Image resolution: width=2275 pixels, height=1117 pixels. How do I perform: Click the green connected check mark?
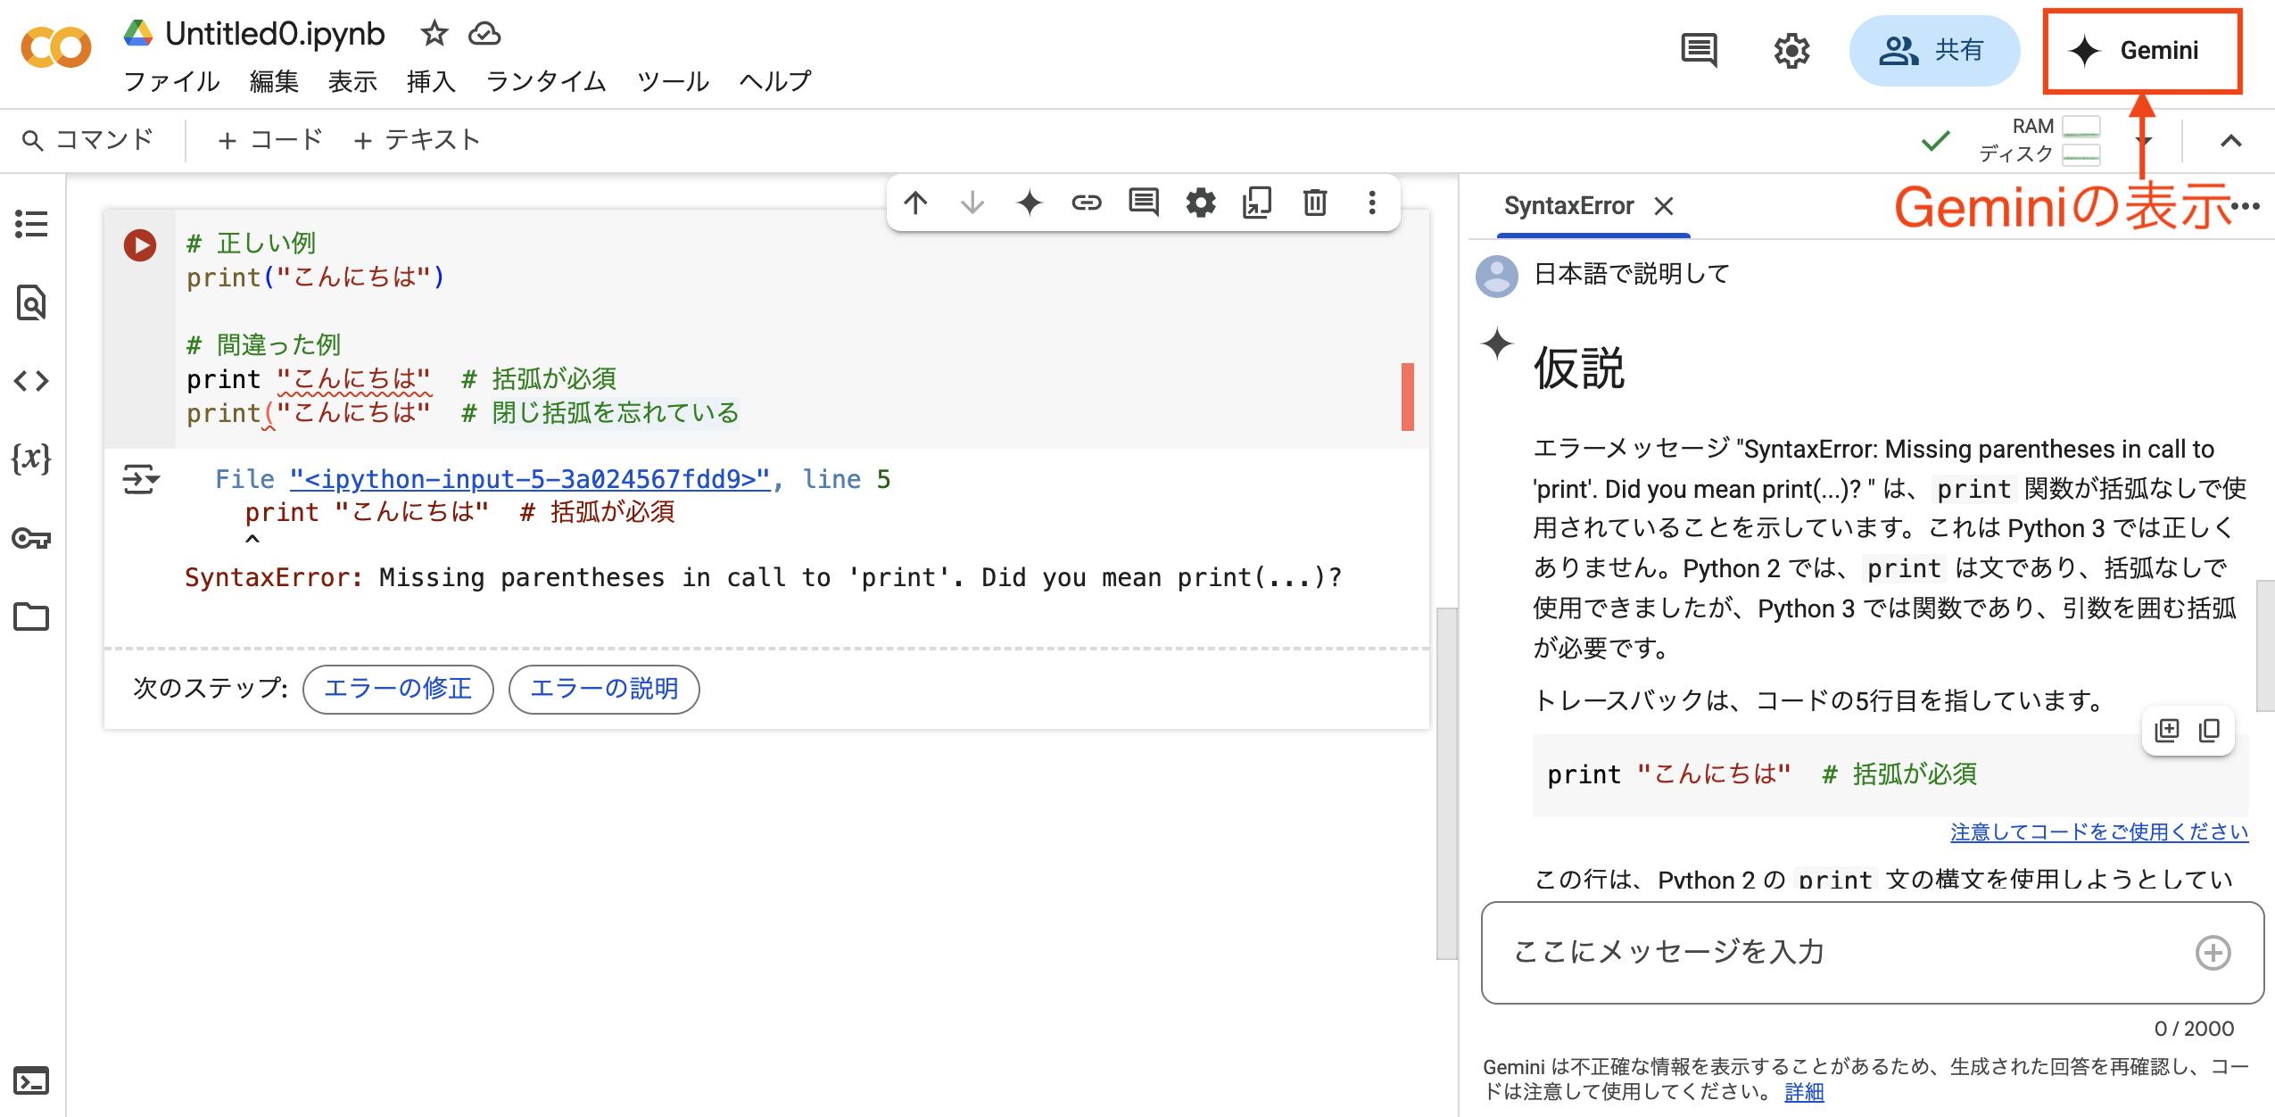coord(1935,140)
